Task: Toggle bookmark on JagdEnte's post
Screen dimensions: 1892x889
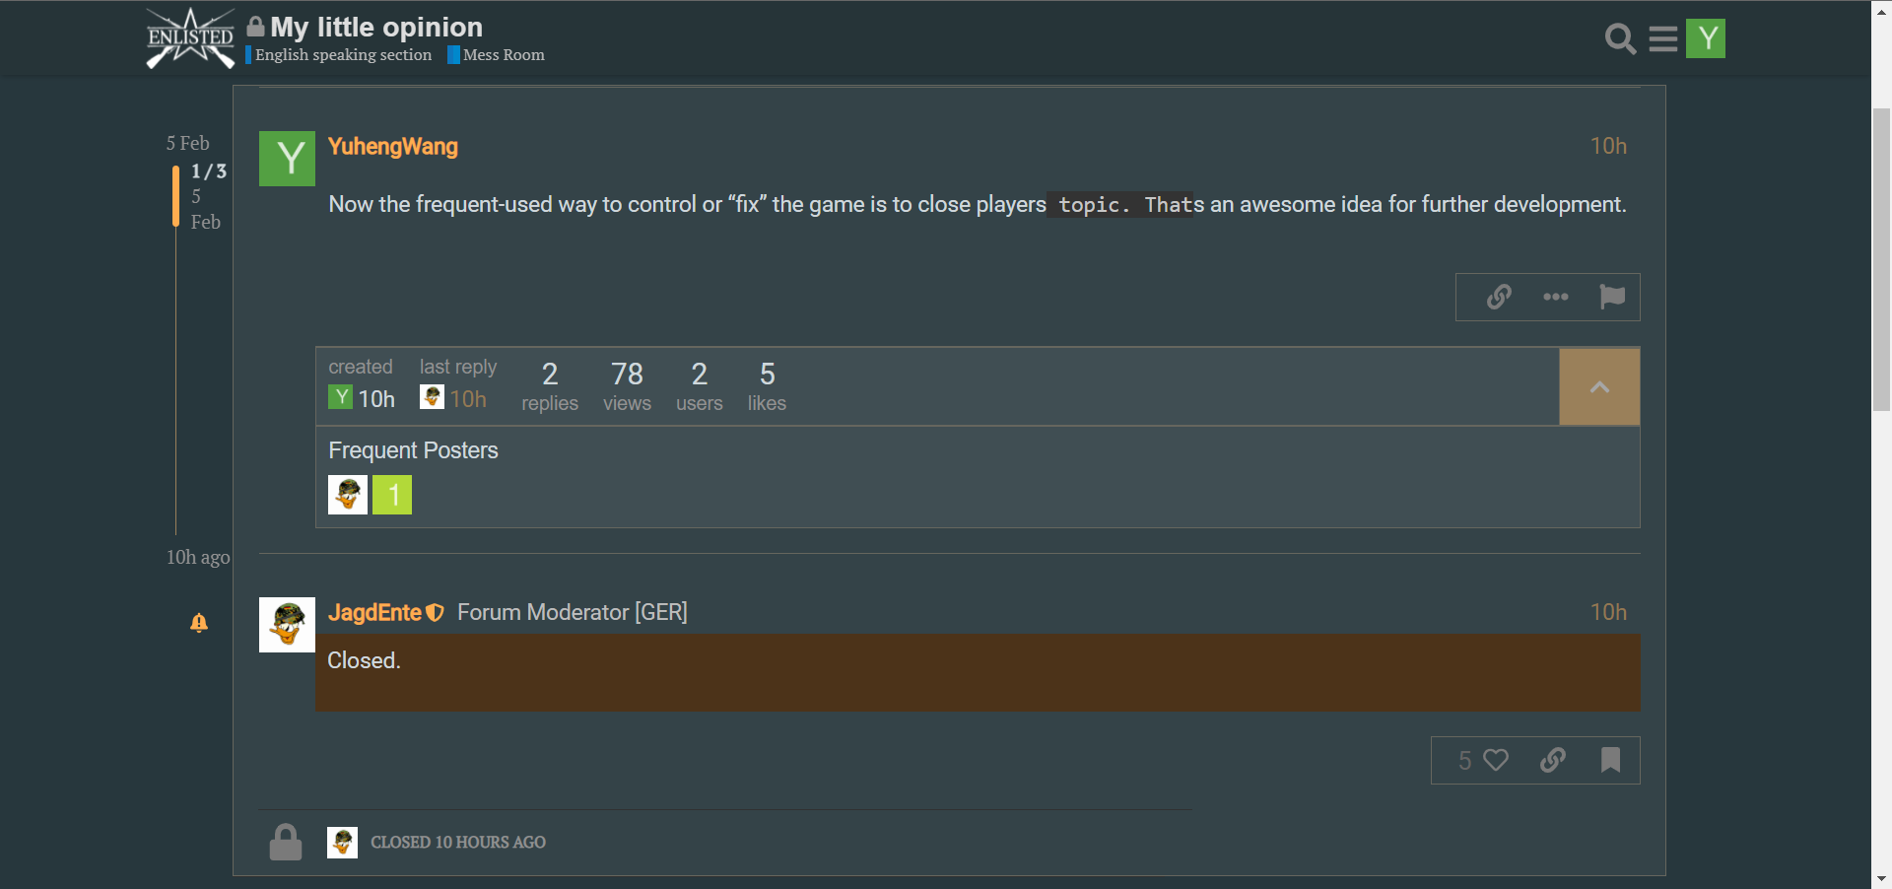Action: click(1610, 760)
